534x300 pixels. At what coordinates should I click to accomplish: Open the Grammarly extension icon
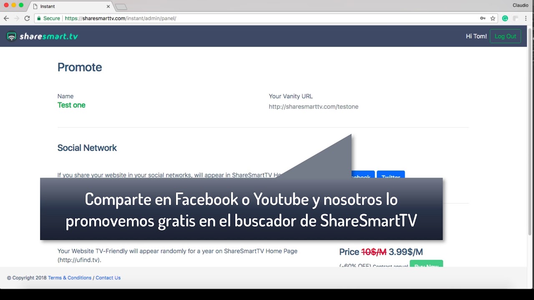pyautogui.click(x=505, y=18)
